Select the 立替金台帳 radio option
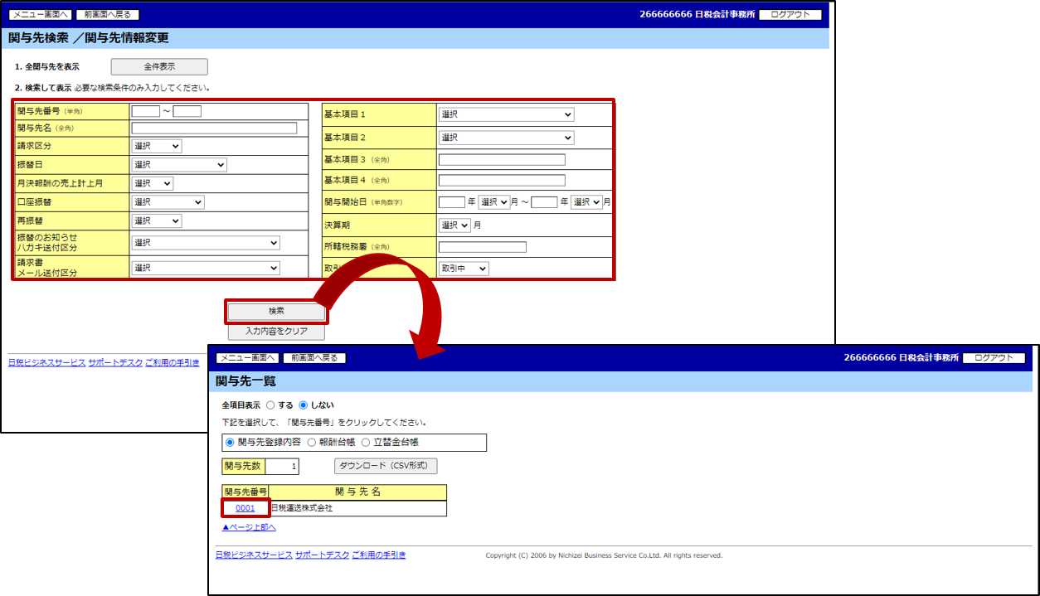Screen dimensions: 1040x596 [367, 443]
